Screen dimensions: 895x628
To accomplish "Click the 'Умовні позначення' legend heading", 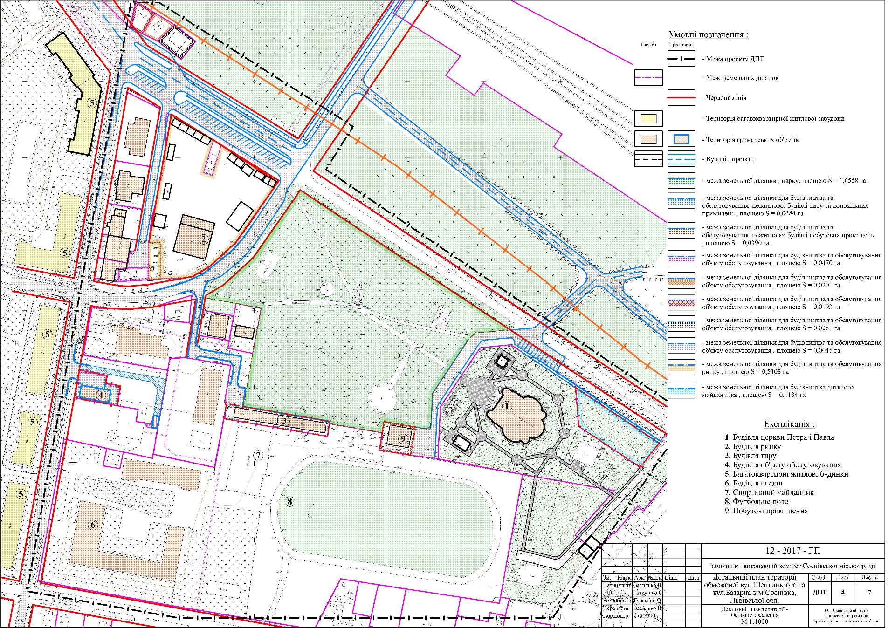I will [709, 35].
